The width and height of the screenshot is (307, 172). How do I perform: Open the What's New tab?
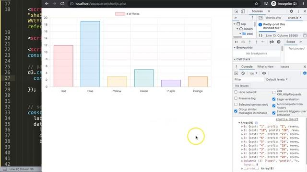(265, 67)
